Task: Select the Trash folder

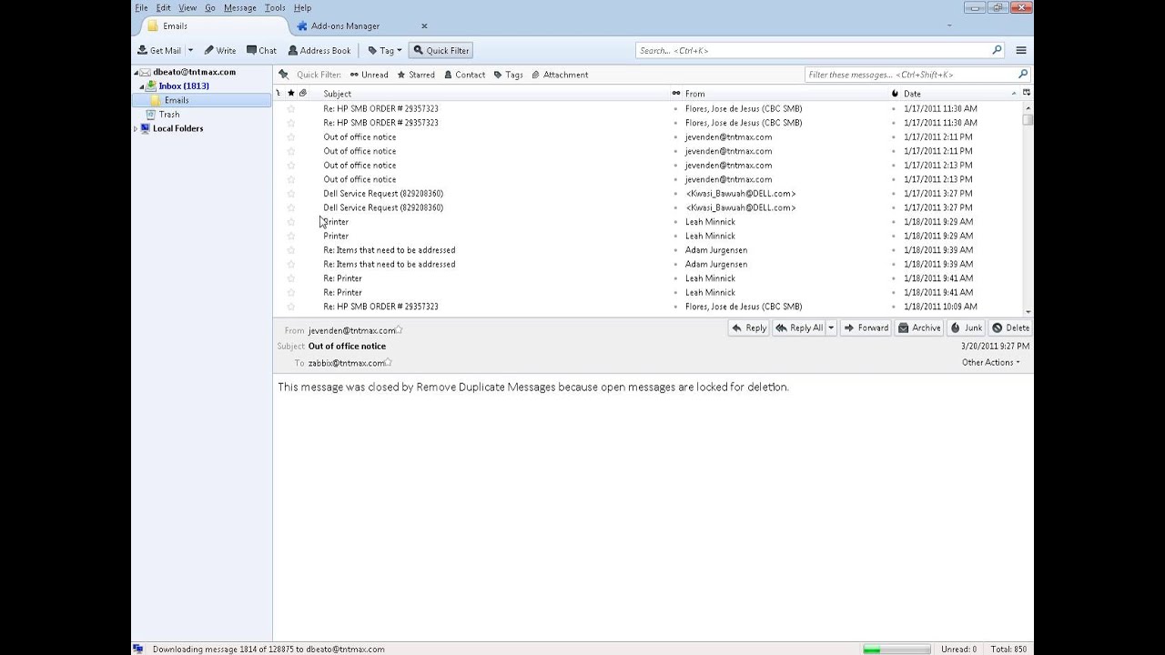Action: (x=169, y=115)
